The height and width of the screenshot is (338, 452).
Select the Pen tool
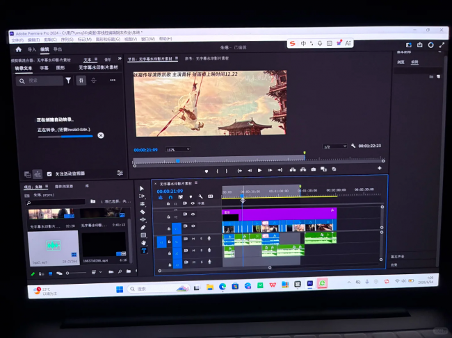coord(143,227)
